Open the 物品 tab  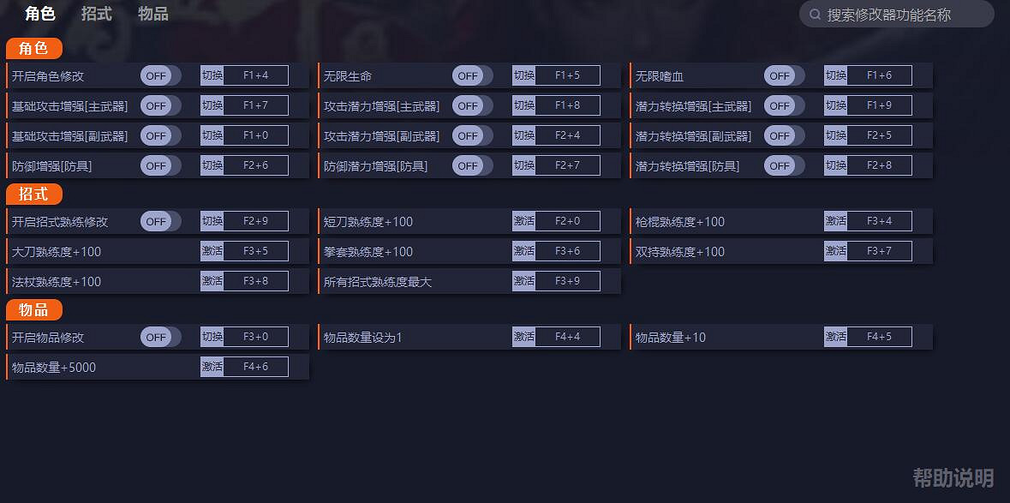tap(153, 14)
